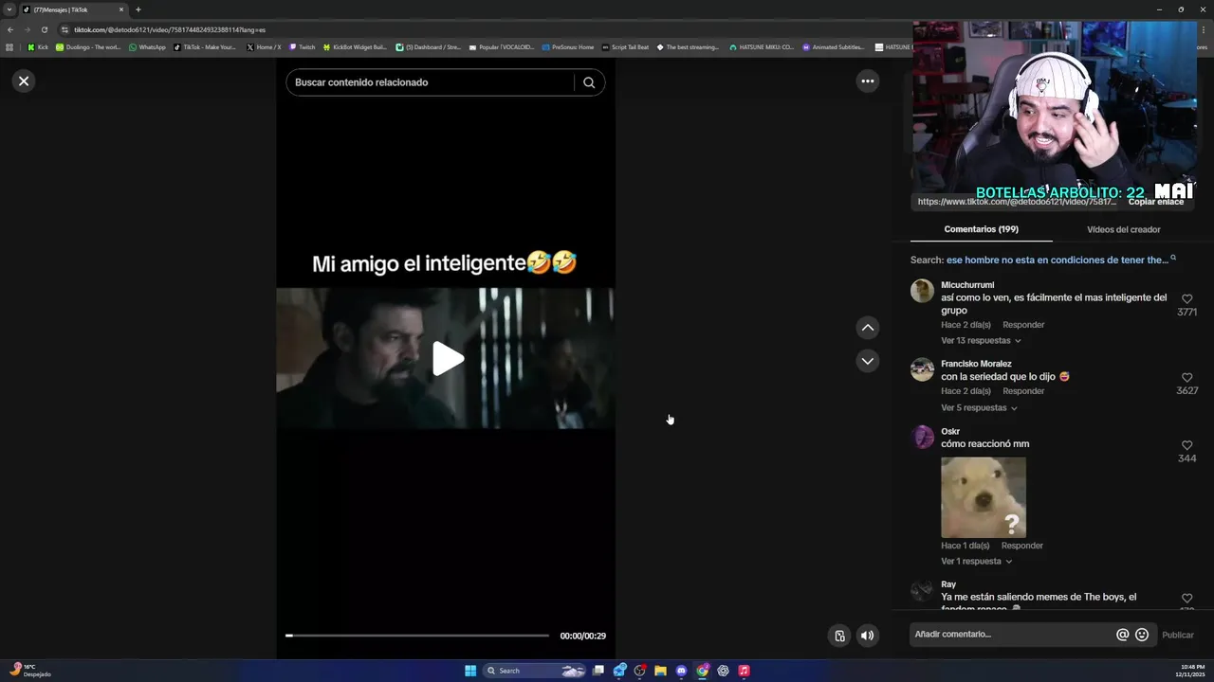Open the Kick bookmark
This screenshot has height=682, width=1214.
pos(38,47)
